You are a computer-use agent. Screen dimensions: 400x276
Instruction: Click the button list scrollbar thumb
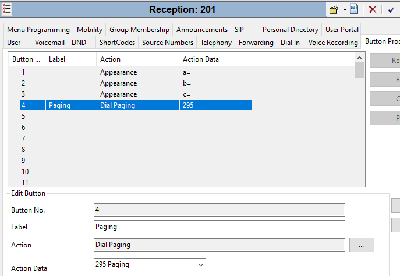[359, 70]
